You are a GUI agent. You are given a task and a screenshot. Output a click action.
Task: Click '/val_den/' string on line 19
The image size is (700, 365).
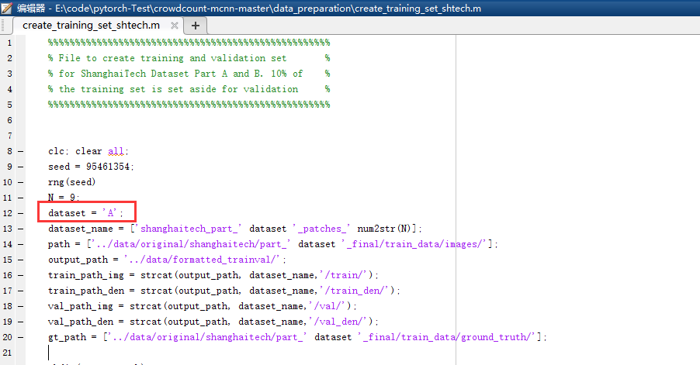[341, 322]
